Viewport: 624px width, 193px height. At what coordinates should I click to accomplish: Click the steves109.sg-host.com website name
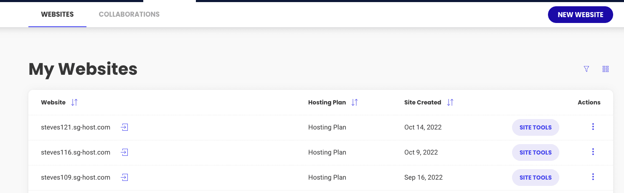coord(76,178)
